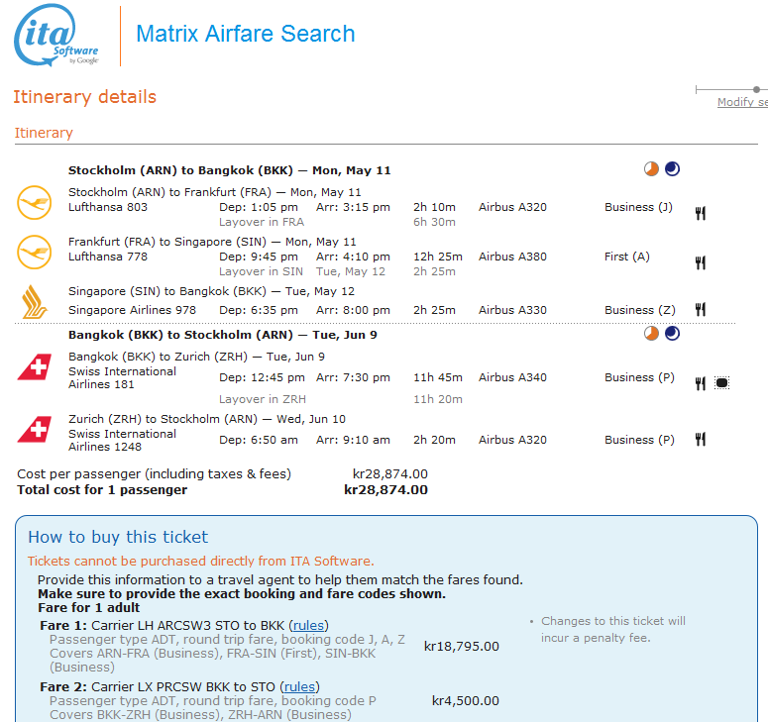This screenshot has height=722, width=768.
Task: Click Fare 1 price kr18,795.00
Action: click(462, 646)
